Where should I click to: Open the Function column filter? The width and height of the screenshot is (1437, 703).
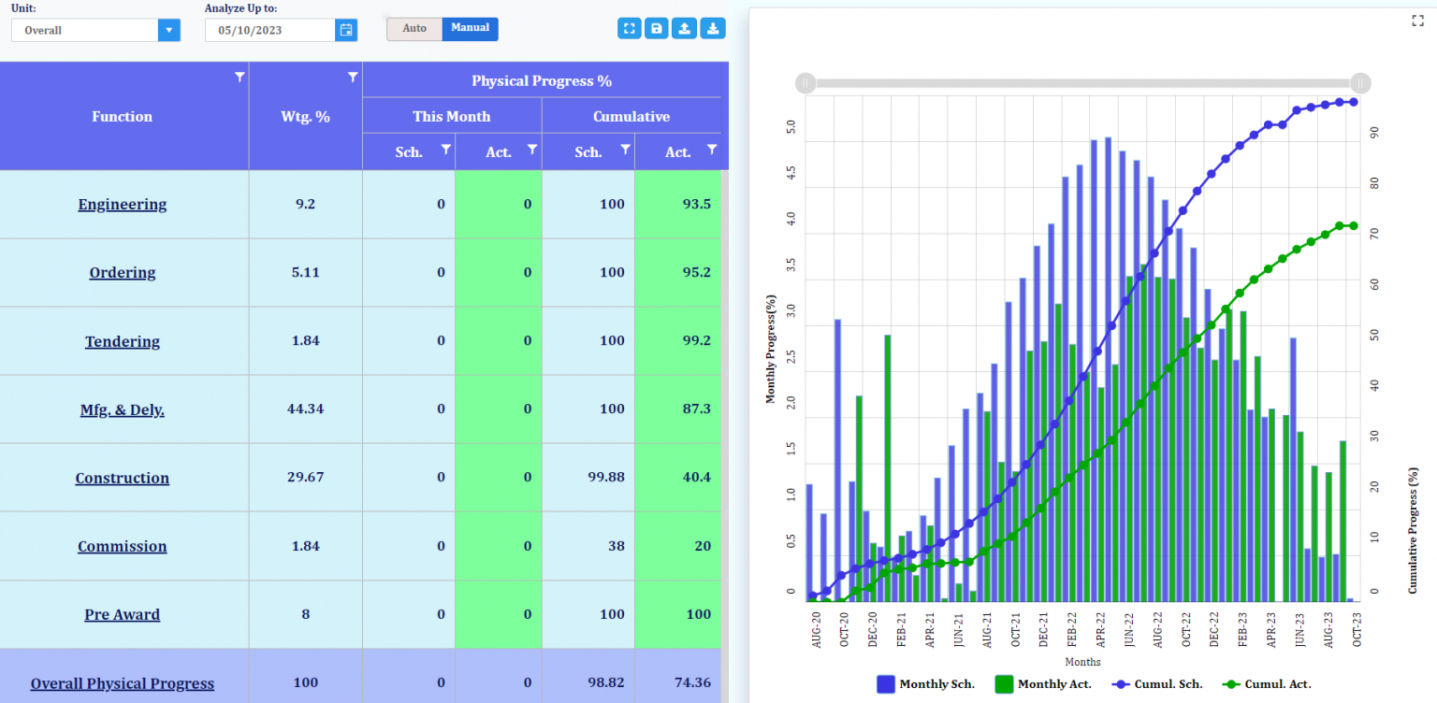pyautogui.click(x=239, y=77)
